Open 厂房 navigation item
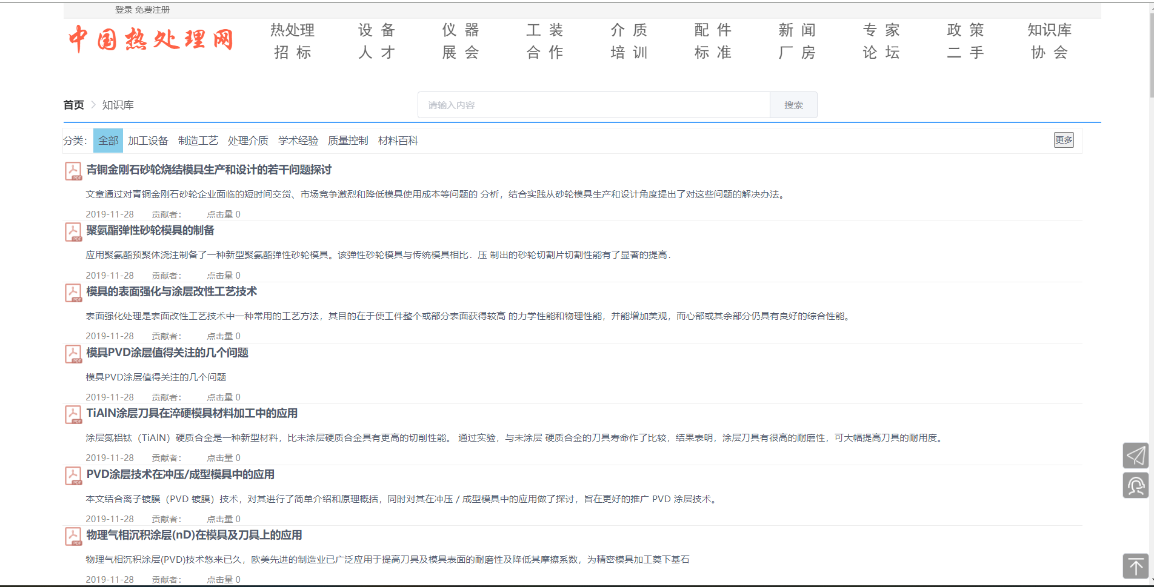This screenshot has height=587, width=1154. tap(797, 53)
